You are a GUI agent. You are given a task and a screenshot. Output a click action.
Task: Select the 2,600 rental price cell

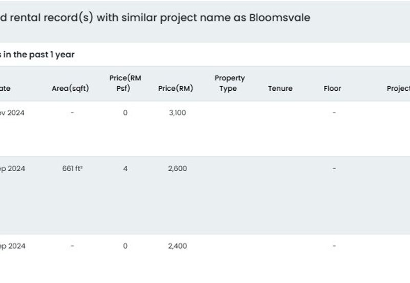click(x=177, y=169)
